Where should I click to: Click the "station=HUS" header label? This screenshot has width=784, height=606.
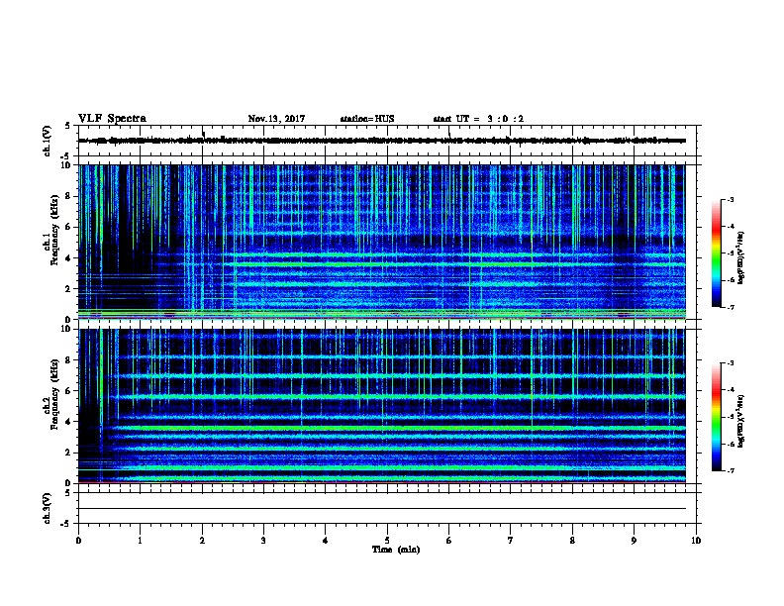(367, 119)
